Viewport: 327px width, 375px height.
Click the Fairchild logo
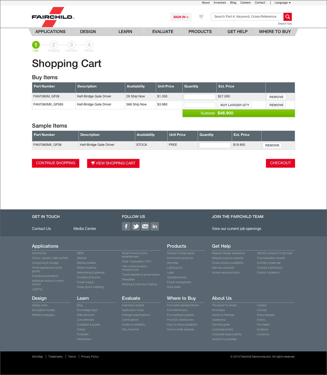53,17
